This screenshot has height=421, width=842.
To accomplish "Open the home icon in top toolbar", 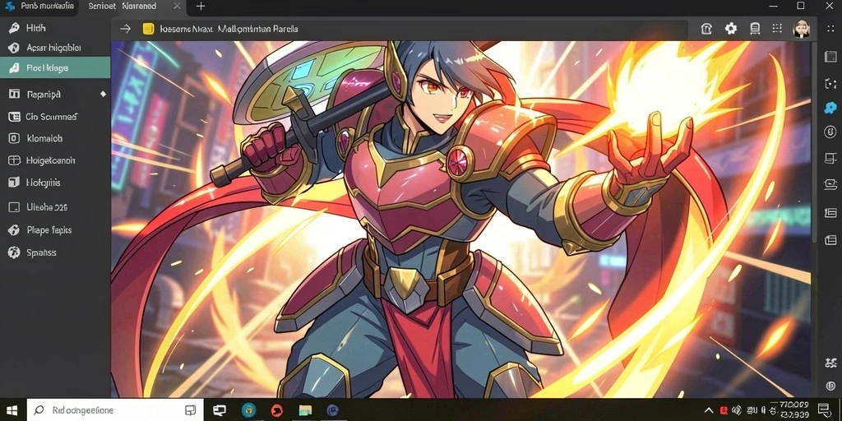I will (x=706, y=29).
